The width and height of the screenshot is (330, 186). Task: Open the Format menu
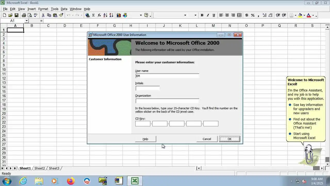43,9
